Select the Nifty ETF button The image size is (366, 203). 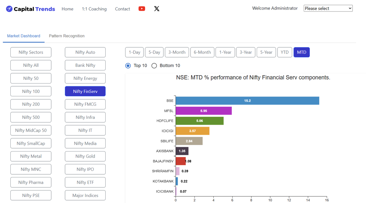(x=85, y=182)
